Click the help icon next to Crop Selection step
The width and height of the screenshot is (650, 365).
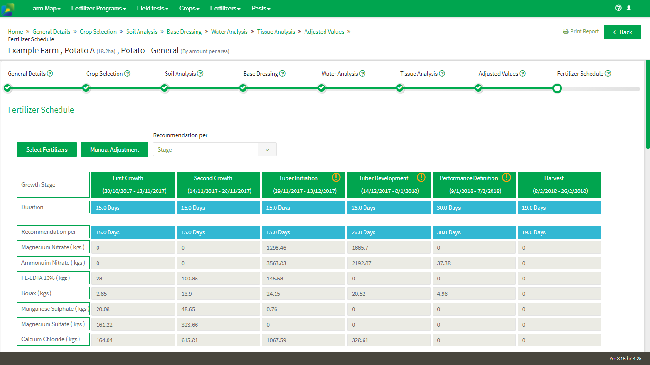pyautogui.click(x=127, y=74)
